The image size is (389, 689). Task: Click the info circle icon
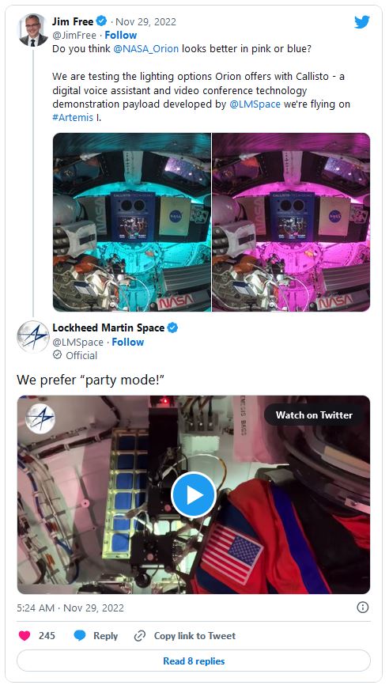tap(363, 608)
